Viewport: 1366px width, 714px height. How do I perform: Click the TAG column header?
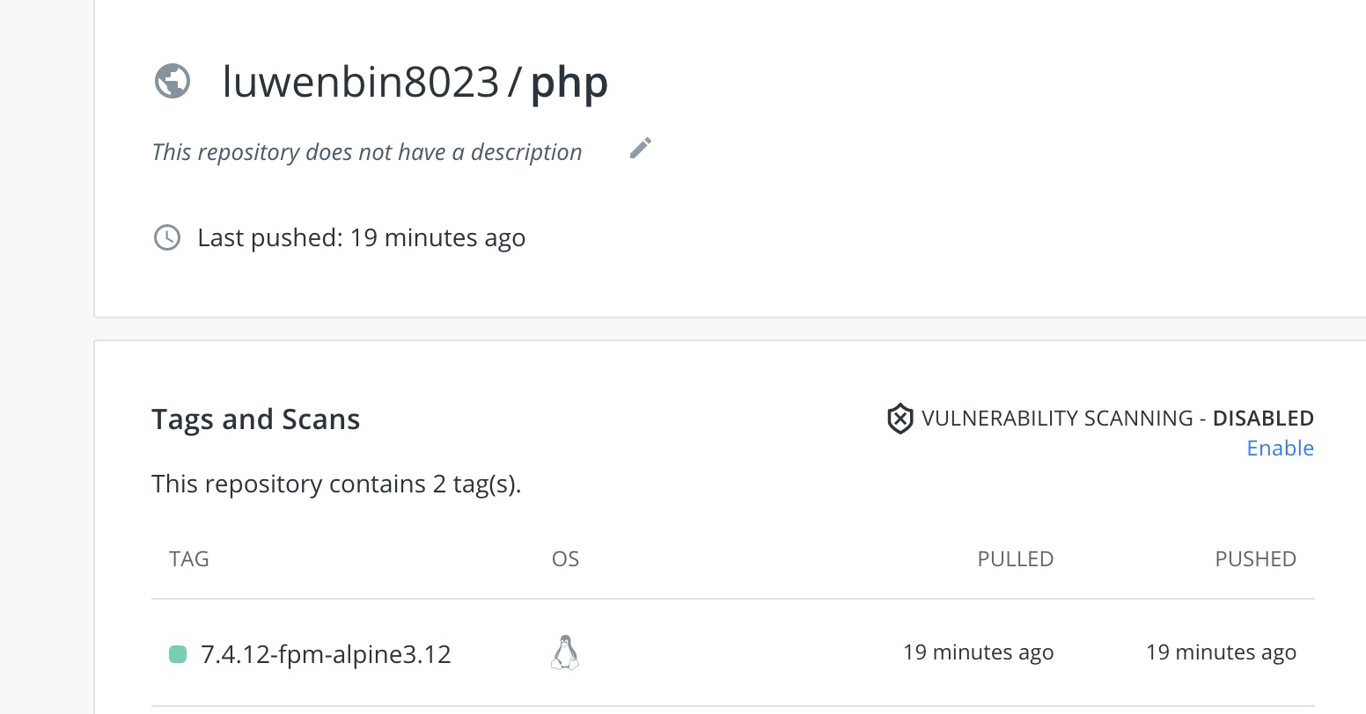click(x=189, y=559)
